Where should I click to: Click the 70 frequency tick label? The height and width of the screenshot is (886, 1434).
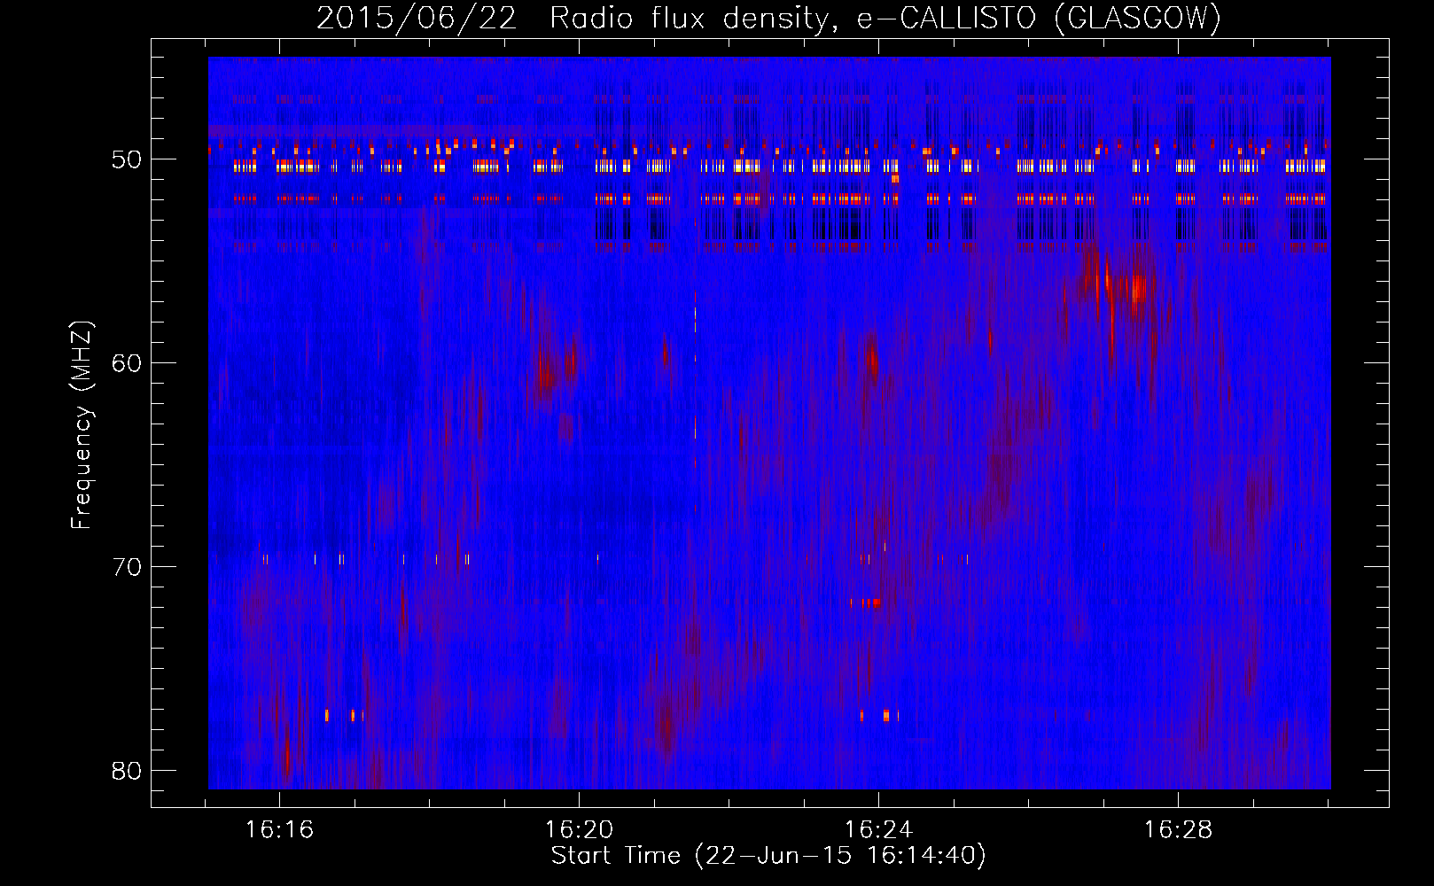[x=127, y=567]
